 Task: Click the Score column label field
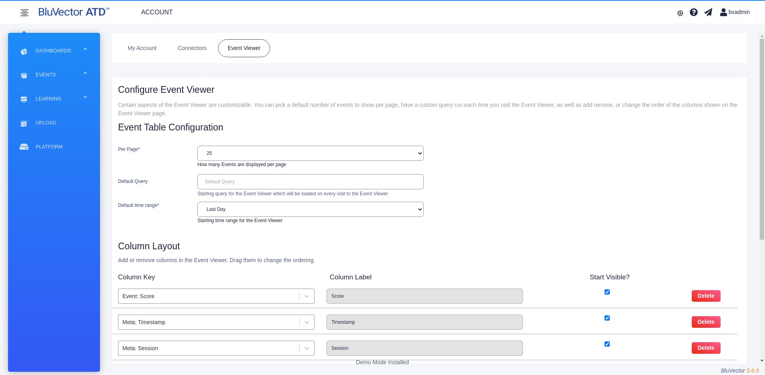click(x=425, y=296)
